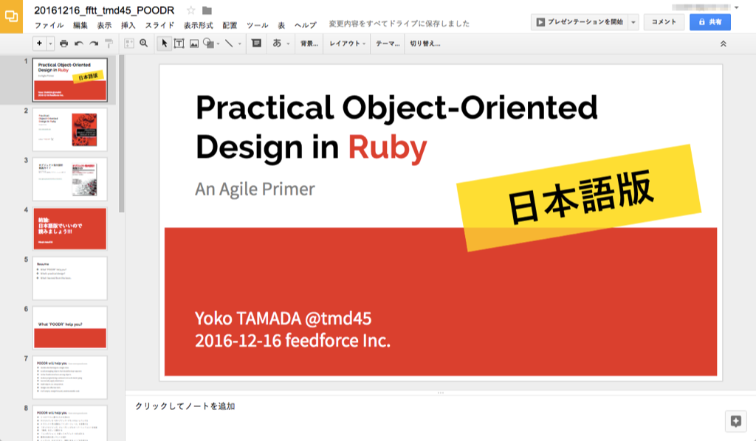Open the ヘルプ menu
The height and width of the screenshot is (441, 756).
(306, 25)
